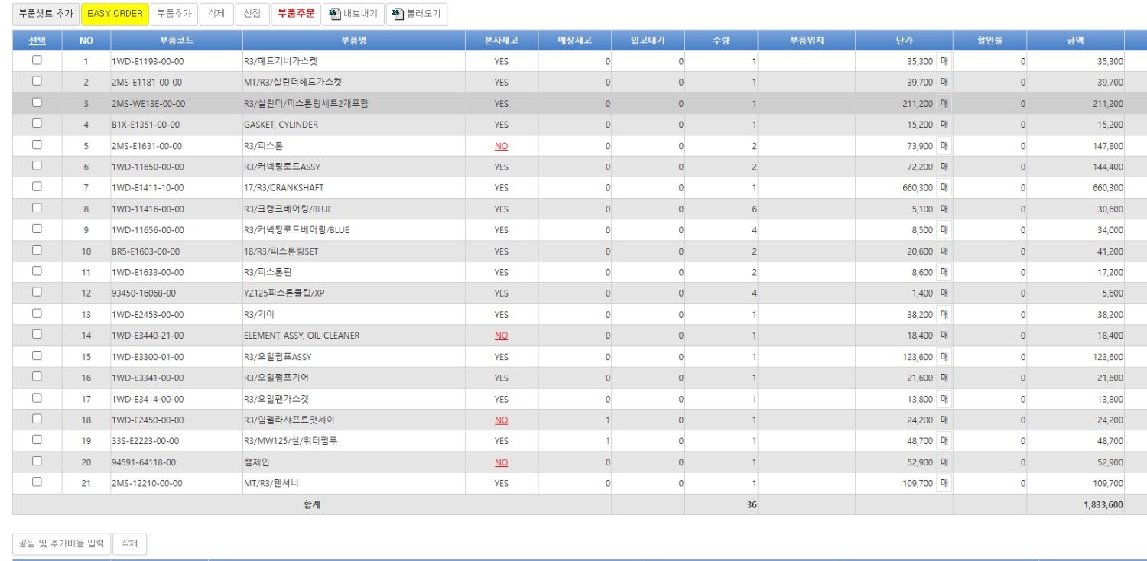Check the box for row 1 헤드커버가스켓

(x=37, y=60)
